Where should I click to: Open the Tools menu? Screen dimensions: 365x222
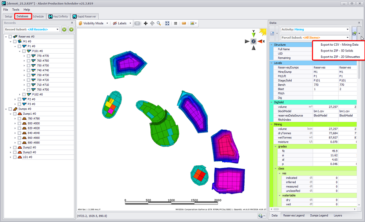coord(16,9)
